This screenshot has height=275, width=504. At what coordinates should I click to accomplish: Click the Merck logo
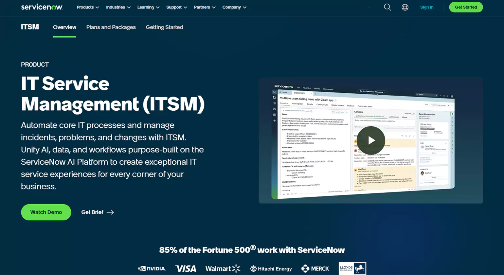click(x=315, y=268)
